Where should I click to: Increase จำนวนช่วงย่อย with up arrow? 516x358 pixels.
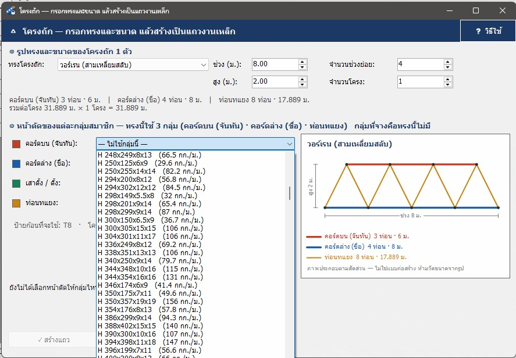(448, 62)
